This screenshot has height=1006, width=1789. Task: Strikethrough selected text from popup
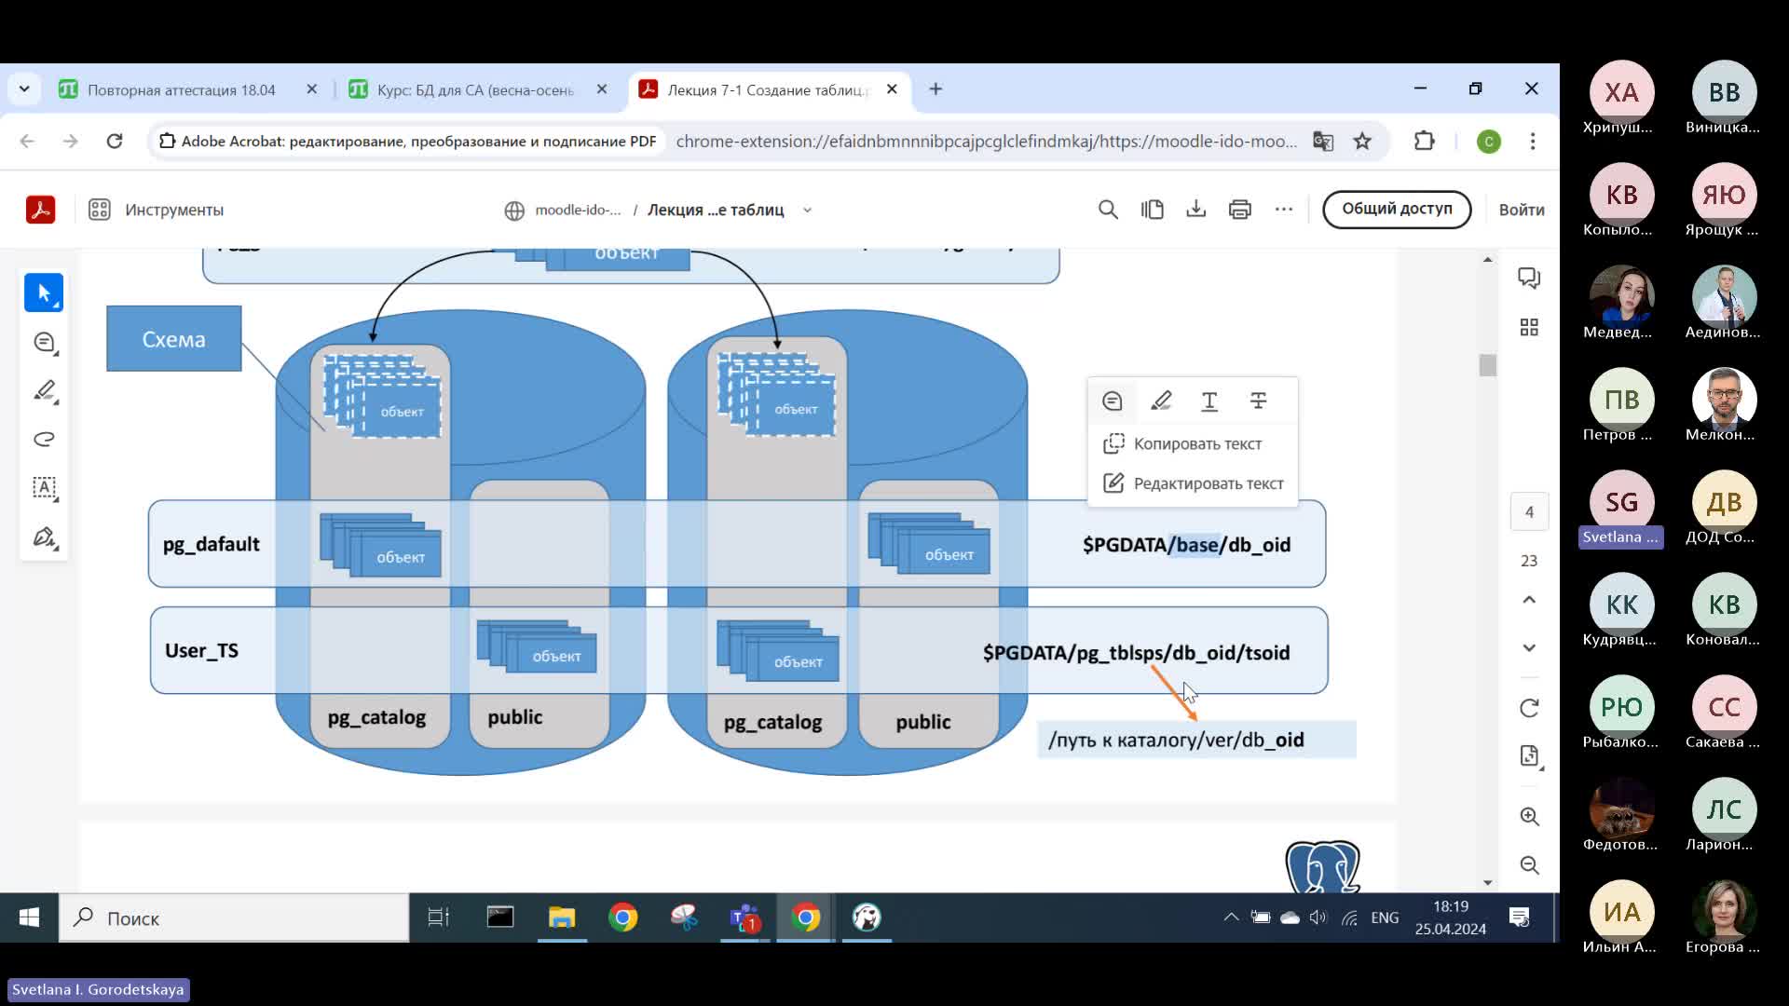point(1258,401)
